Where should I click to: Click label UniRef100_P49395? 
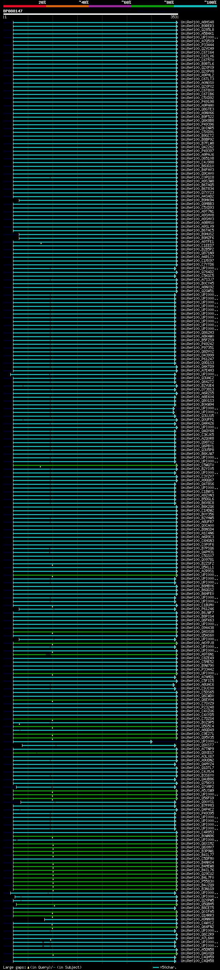point(197,813)
